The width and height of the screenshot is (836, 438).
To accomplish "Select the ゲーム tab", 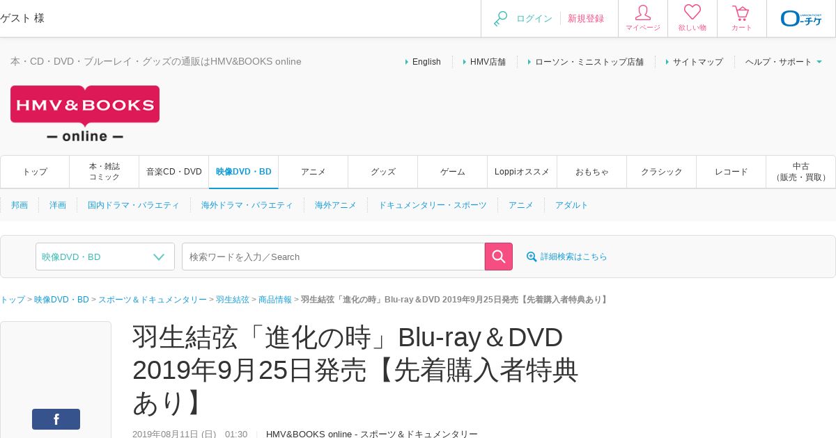I will click(x=453, y=172).
